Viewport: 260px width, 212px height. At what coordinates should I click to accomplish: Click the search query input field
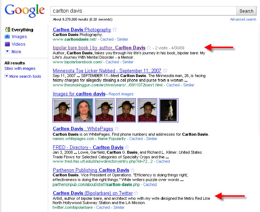pyautogui.click(x=143, y=11)
